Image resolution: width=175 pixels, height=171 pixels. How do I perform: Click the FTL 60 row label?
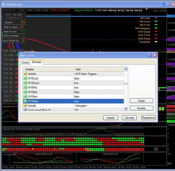8,69
